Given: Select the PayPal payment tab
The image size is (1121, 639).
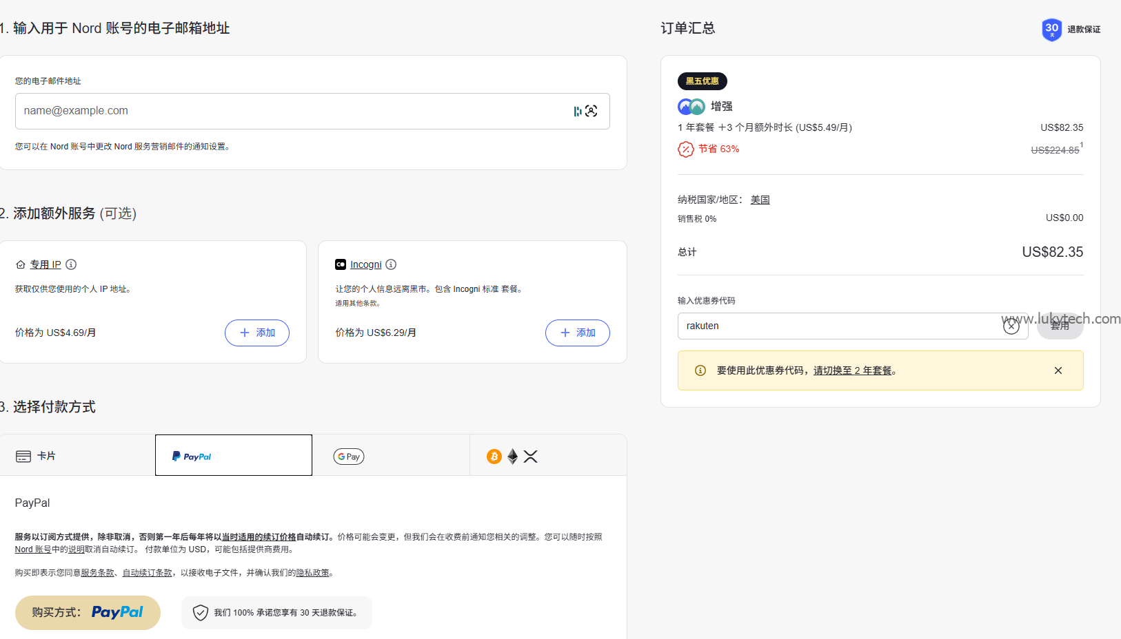Looking at the screenshot, I should tap(233, 455).
